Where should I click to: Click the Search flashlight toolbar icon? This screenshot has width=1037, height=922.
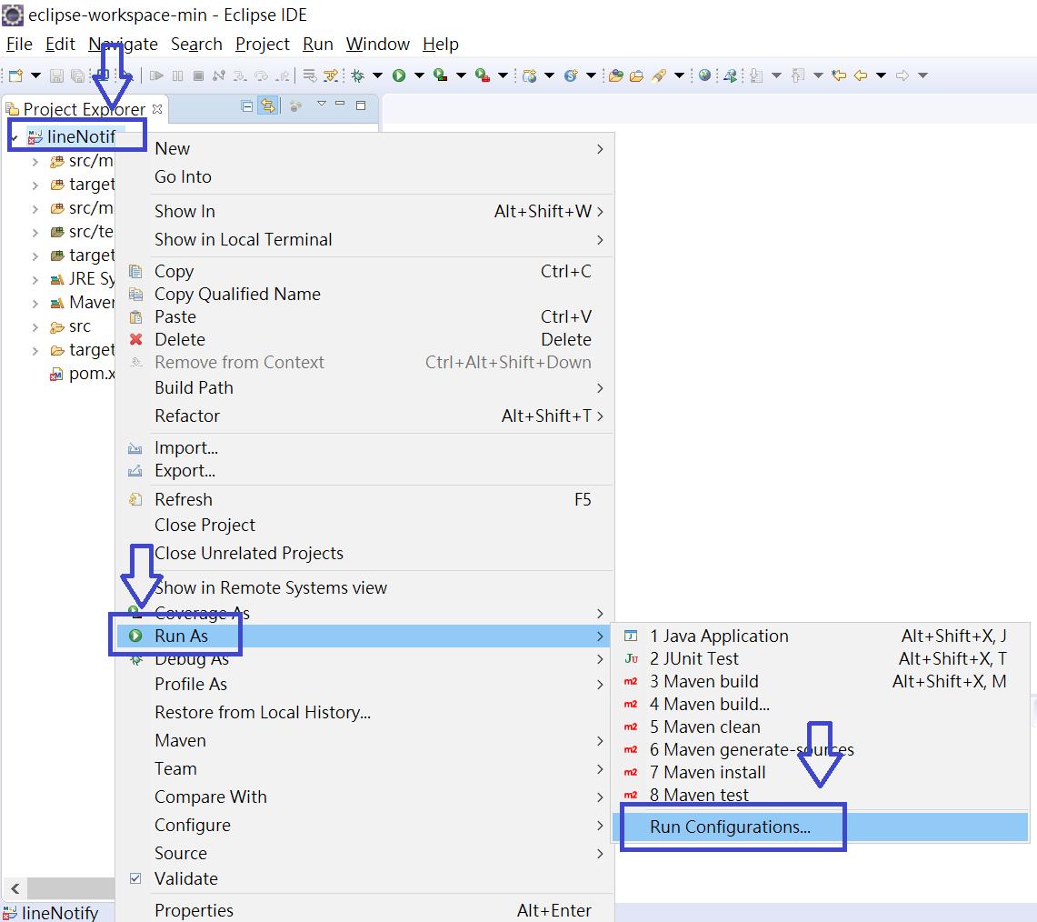pos(659,75)
